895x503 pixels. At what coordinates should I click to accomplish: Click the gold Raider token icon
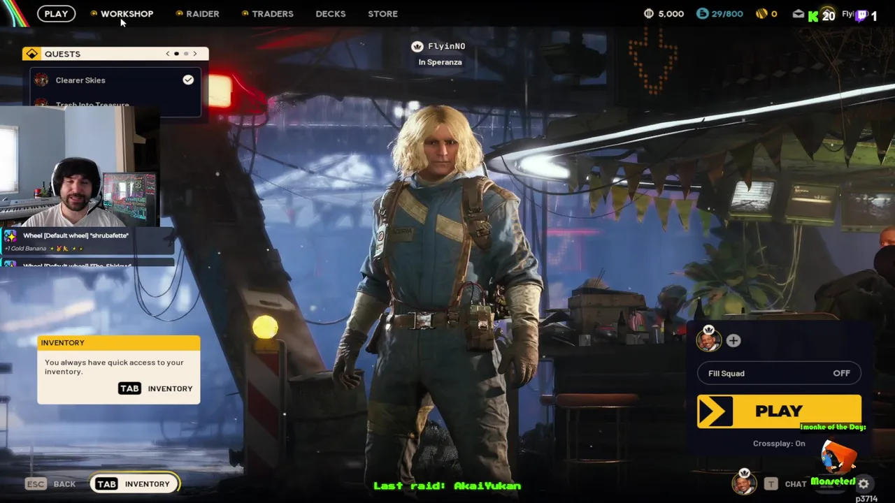(761, 13)
